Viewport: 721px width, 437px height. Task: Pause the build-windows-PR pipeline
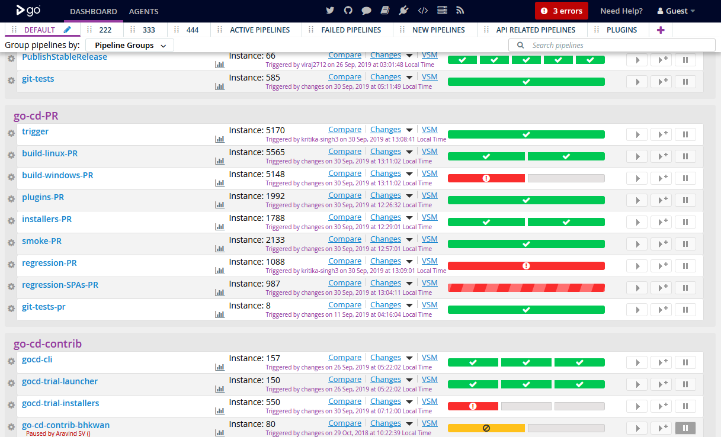point(685,178)
